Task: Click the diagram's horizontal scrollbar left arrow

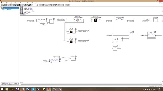Action: 21,83
